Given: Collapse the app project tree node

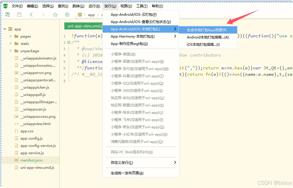Looking at the screenshot, I should click(5, 29).
